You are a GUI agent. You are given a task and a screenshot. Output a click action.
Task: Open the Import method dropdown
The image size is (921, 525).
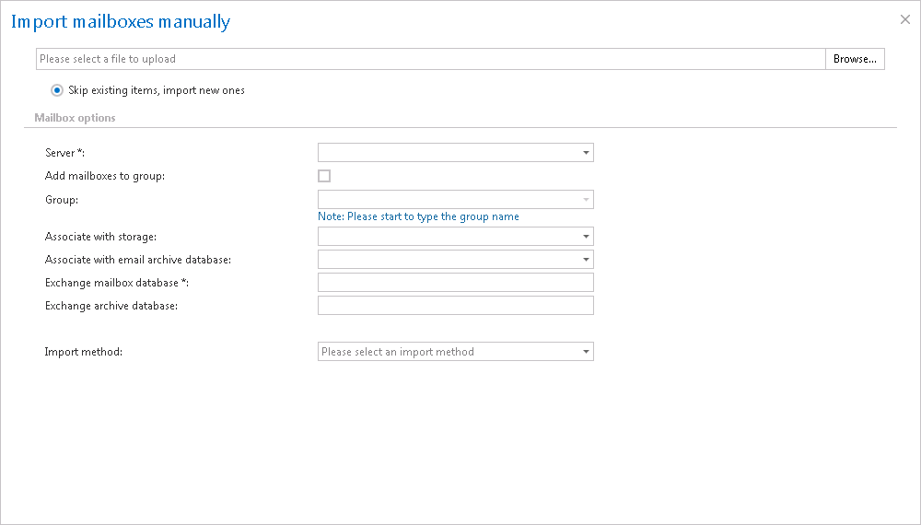(586, 352)
